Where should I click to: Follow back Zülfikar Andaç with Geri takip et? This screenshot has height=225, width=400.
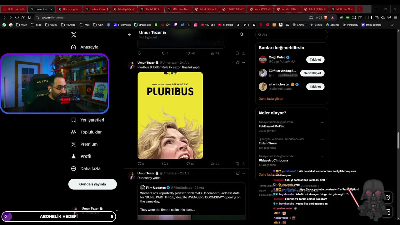click(312, 73)
